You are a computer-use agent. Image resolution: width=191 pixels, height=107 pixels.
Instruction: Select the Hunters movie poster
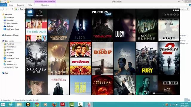(58, 58)
